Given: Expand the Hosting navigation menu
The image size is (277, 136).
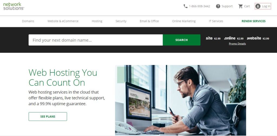Looking at the screenshot, I should (x=97, y=21).
